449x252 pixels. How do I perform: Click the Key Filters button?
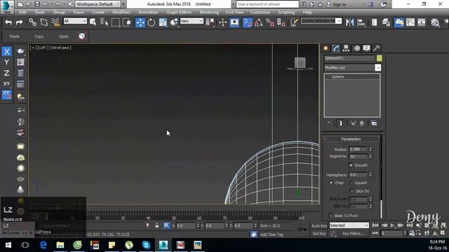tap(353, 233)
